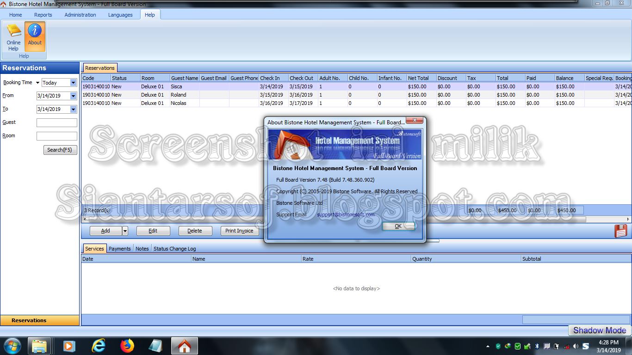Open the Internet Download Manager tray icon
632x355 pixels.
point(508,346)
